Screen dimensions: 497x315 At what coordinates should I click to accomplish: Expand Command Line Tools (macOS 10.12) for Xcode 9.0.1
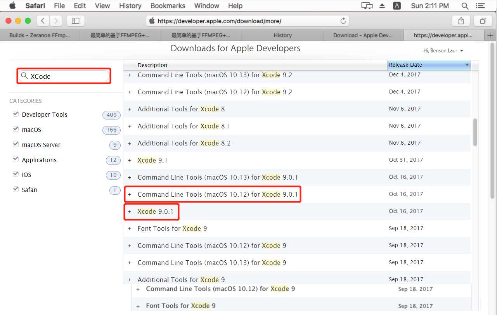point(130,195)
